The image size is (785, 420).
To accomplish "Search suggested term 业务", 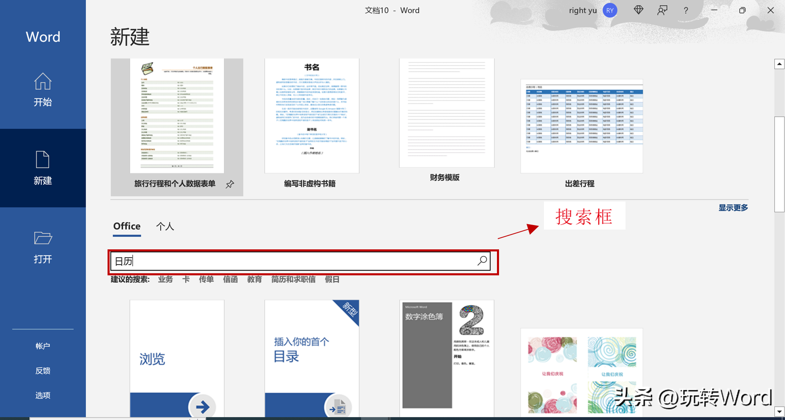I will [x=165, y=279].
